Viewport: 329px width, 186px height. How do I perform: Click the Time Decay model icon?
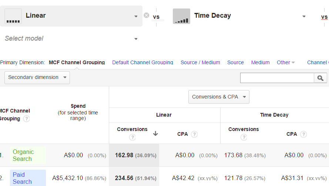tap(181, 16)
